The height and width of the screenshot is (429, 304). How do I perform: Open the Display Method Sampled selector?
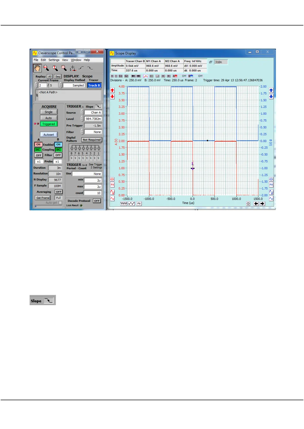[74, 85]
